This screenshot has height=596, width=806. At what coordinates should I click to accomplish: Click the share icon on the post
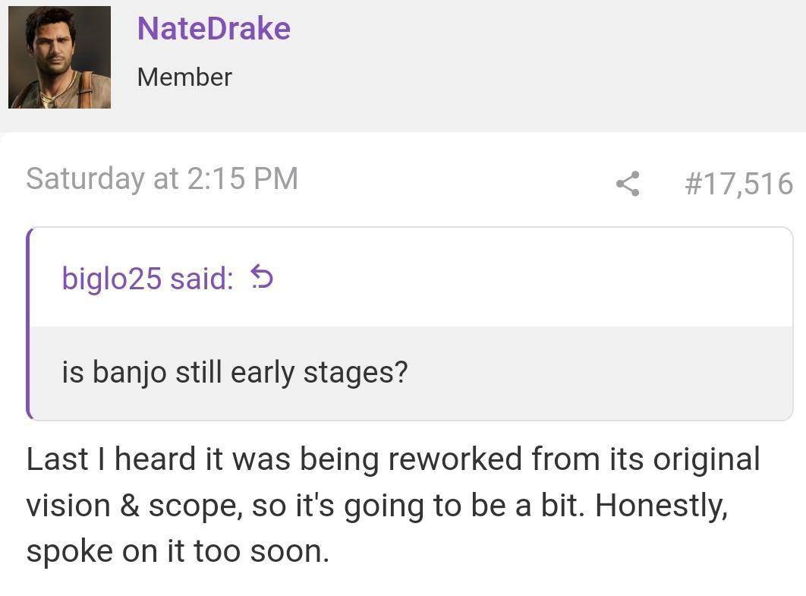click(627, 184)
